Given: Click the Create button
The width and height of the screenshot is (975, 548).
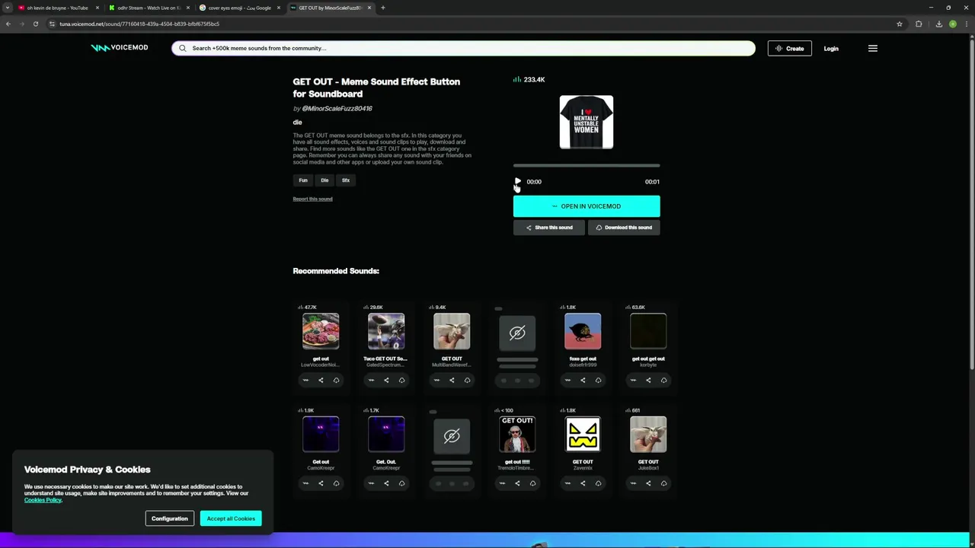Looking at the screenshot, I should [x=790, y=48].
